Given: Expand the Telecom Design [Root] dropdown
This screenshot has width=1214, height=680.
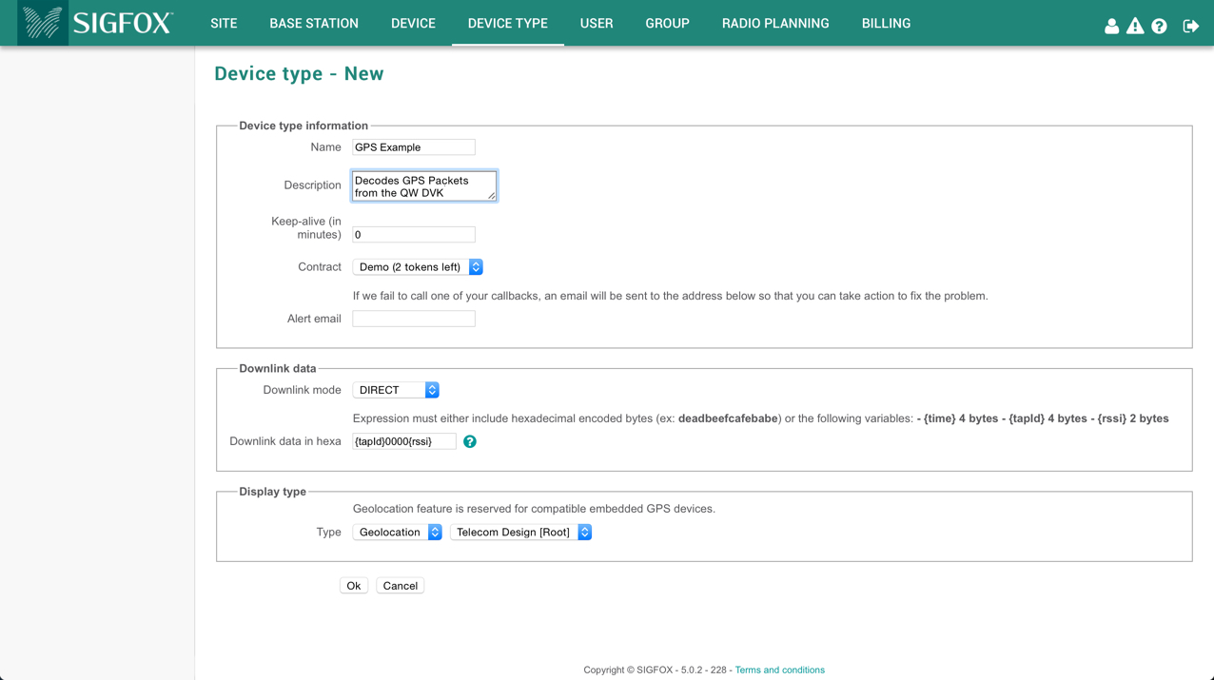Looking at the screenshot, I should click(x=520, y=533).
